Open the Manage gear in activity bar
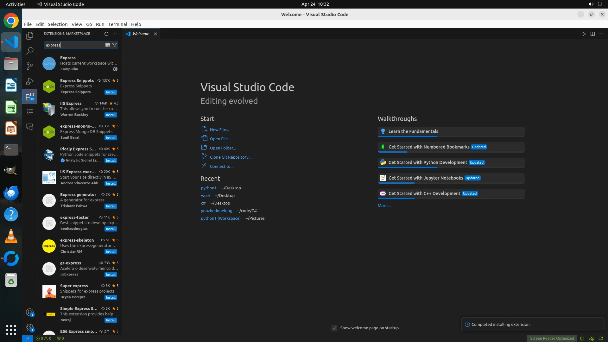Image resolution: width=608 pixels, height=342 pixels. (30, 327)
